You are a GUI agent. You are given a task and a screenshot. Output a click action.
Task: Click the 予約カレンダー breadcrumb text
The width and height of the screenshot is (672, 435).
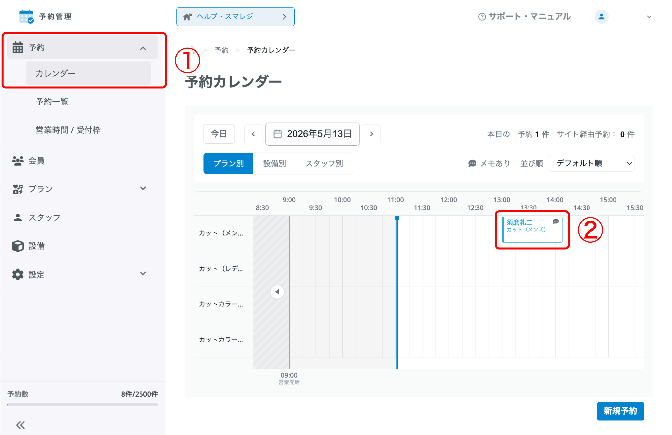click(271, 50)
